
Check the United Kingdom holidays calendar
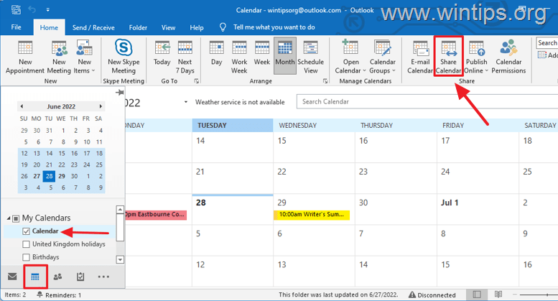tap(26, 244)
